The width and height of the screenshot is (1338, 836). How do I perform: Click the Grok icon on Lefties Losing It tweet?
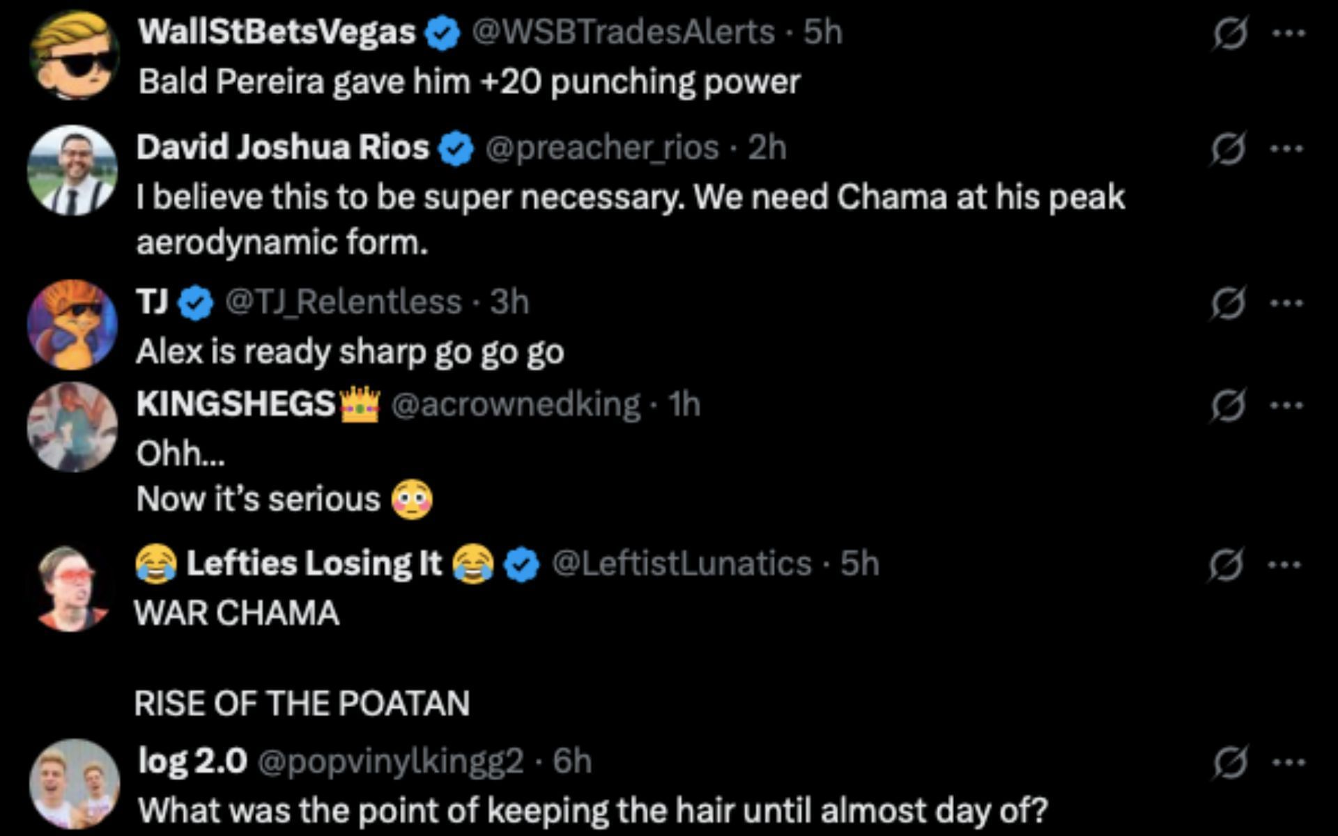tap(1226, 564)
